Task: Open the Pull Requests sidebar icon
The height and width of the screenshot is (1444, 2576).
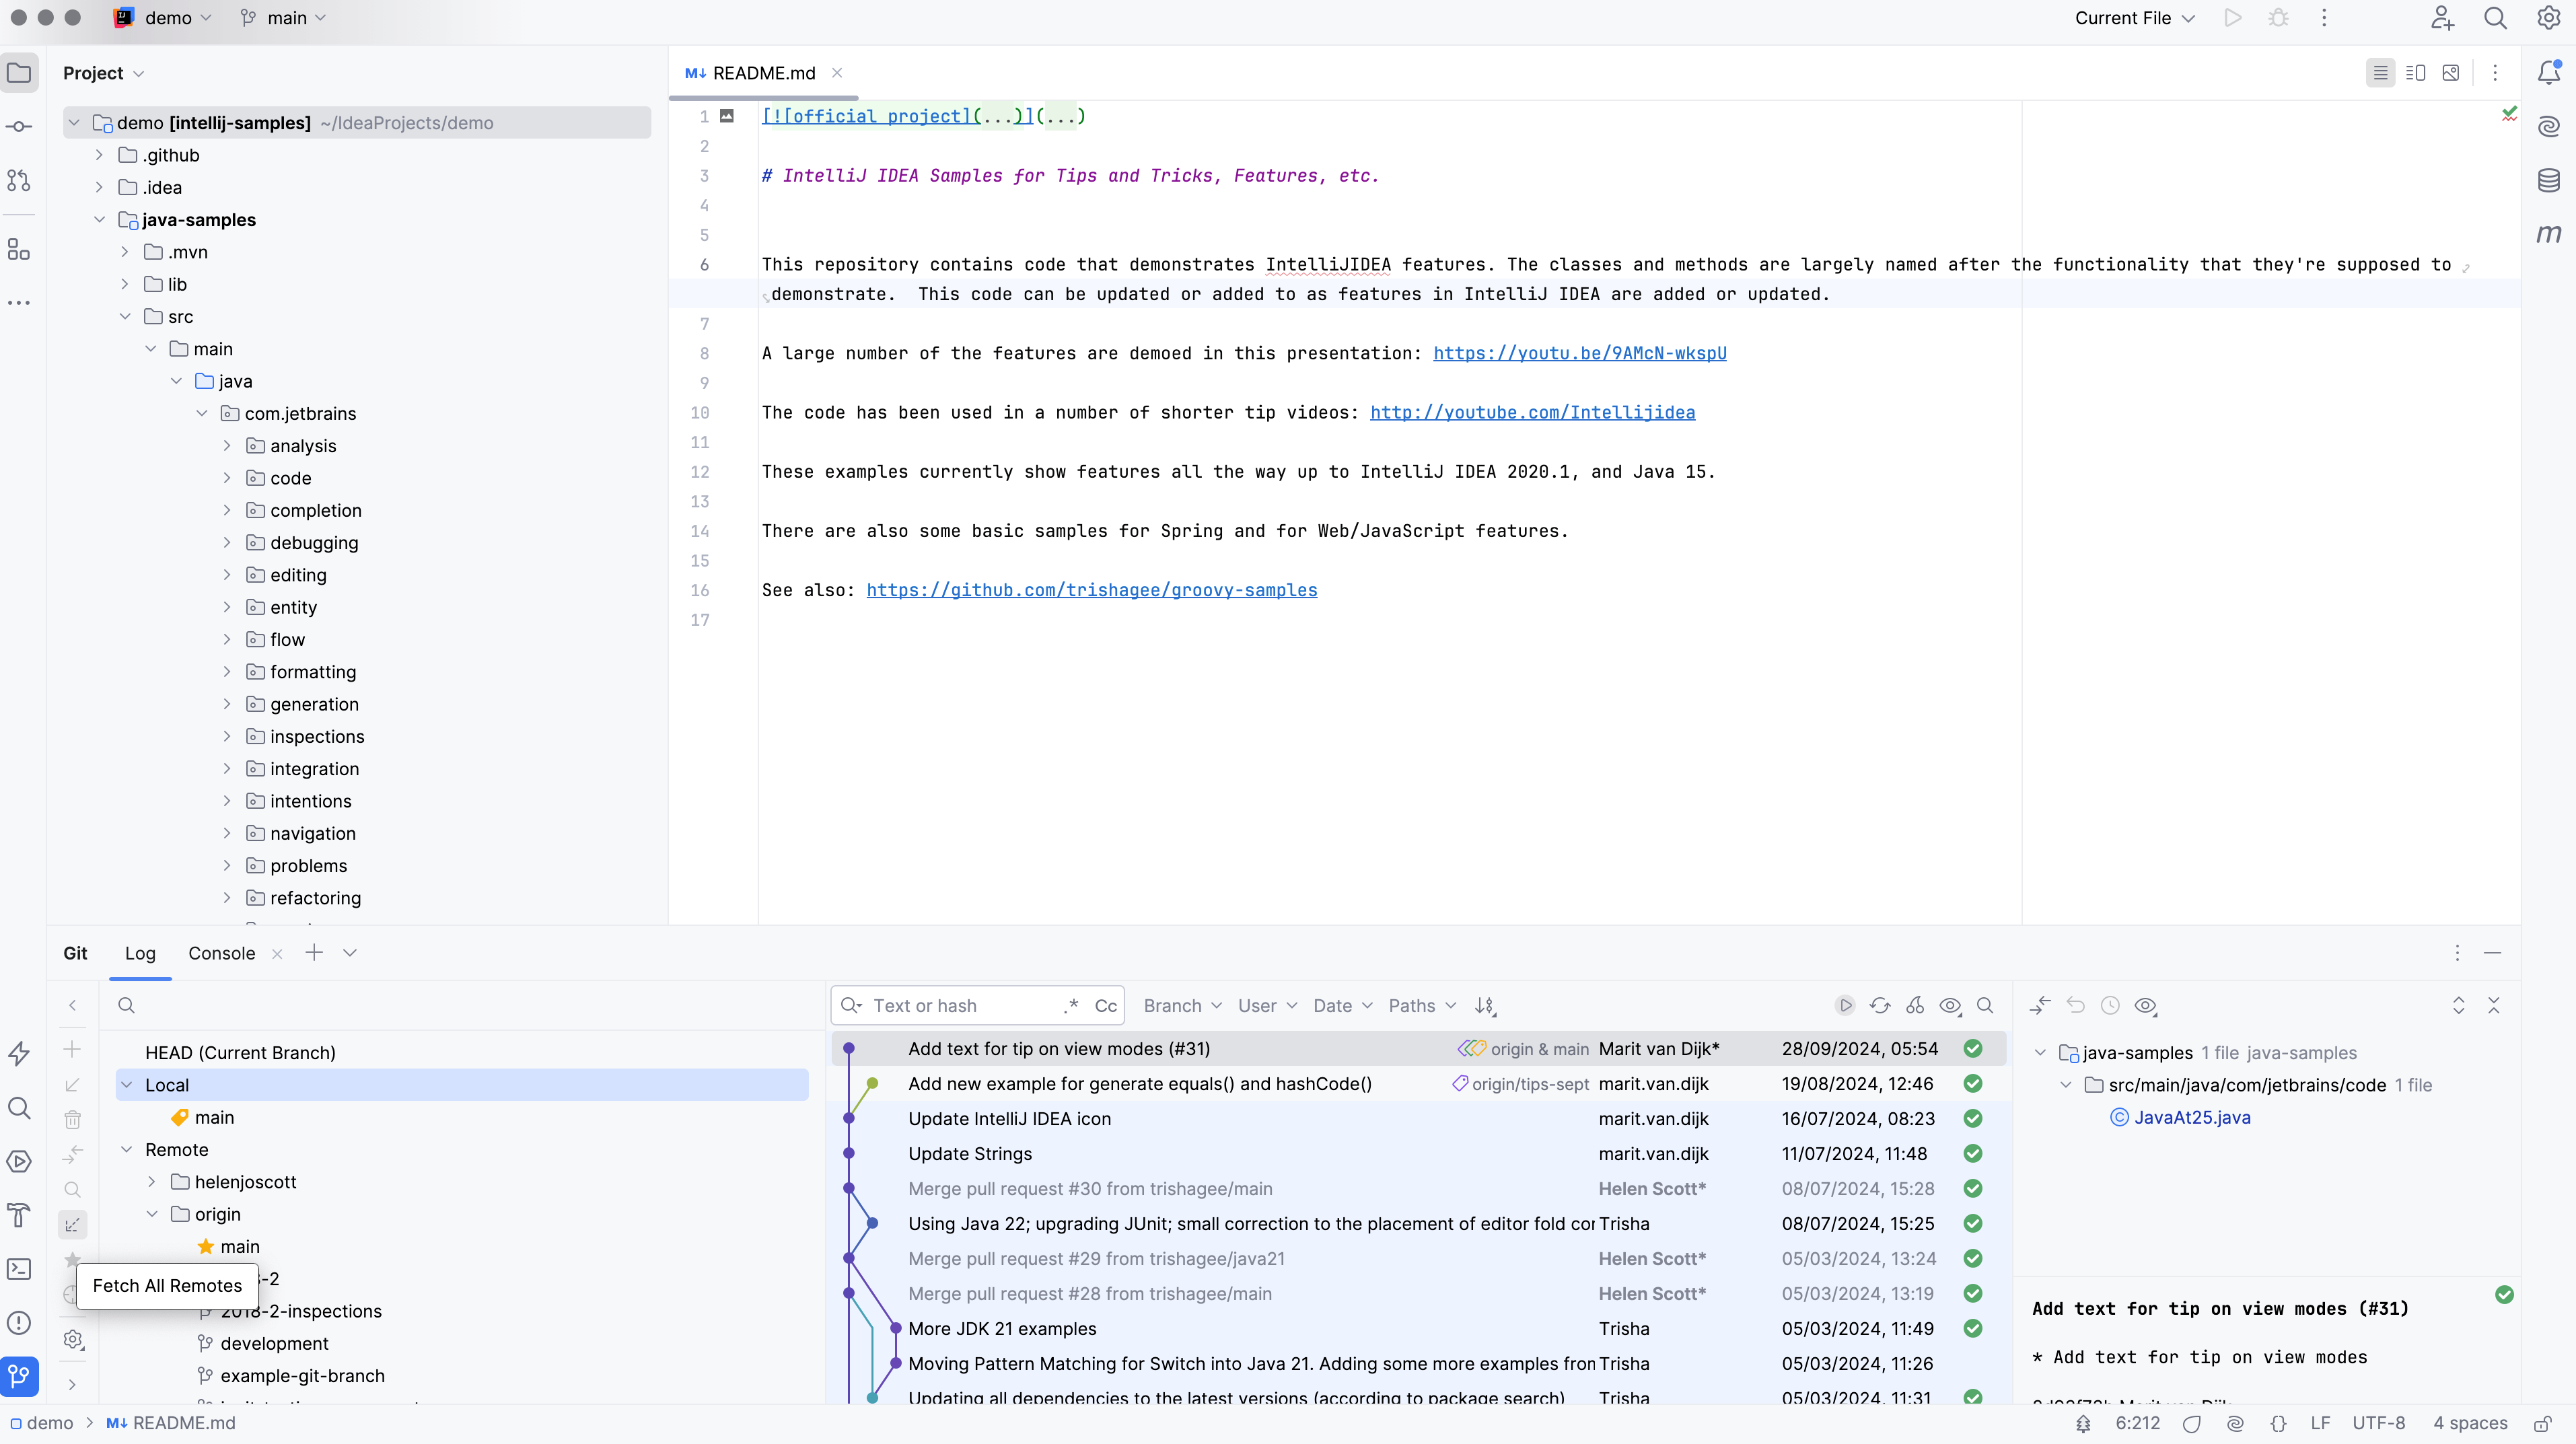Action: point(19,181)
